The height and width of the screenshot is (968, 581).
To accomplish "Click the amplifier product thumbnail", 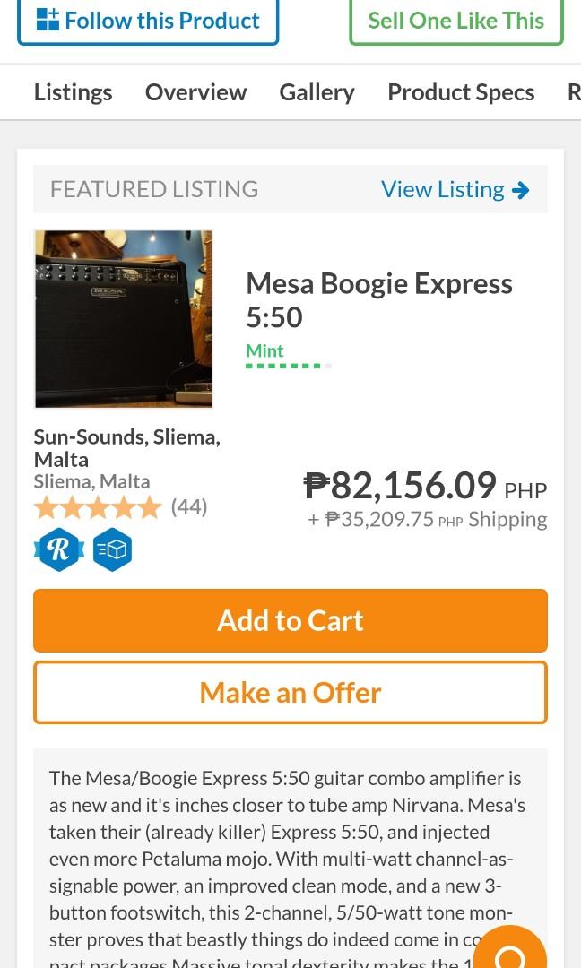I will [123, 319].
